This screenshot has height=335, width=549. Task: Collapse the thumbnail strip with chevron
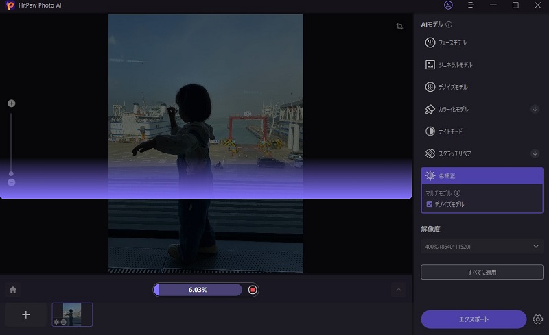(x=399, y=290)
